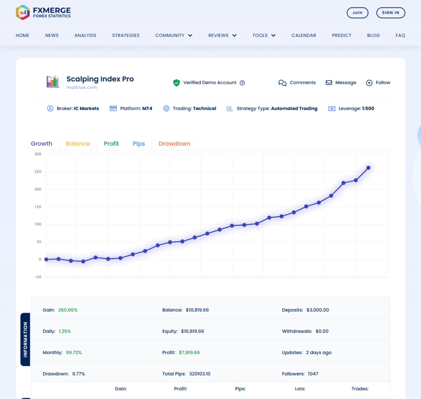Screen dimensions: 421x399
Task: Click the Join button
Action: 357,13
